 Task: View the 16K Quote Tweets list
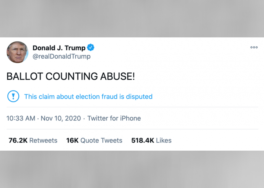coord(94,140)
